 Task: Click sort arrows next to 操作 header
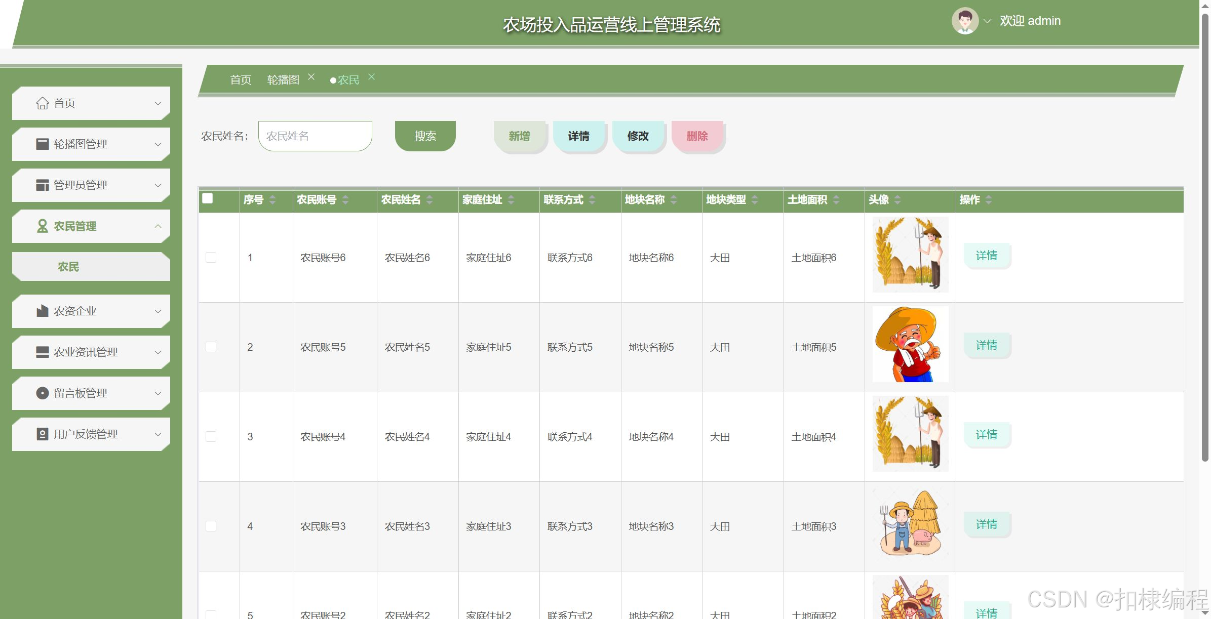[989, 200]
